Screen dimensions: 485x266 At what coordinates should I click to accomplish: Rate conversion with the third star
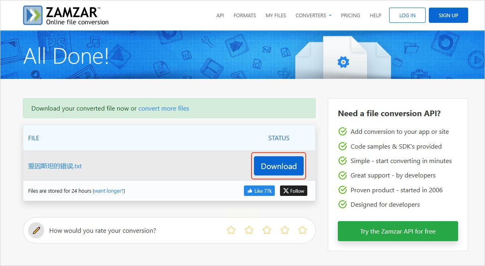click(267, 230)
